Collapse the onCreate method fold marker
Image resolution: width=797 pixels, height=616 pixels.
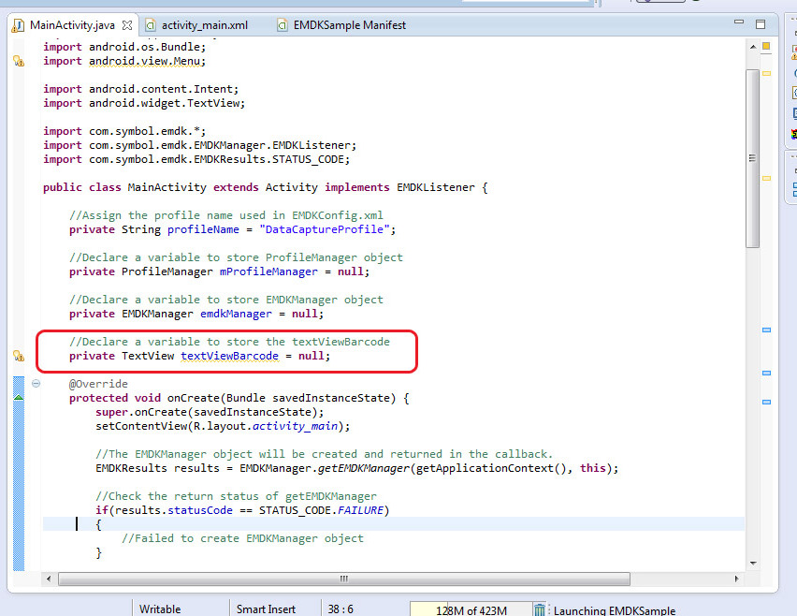point(36,384)
